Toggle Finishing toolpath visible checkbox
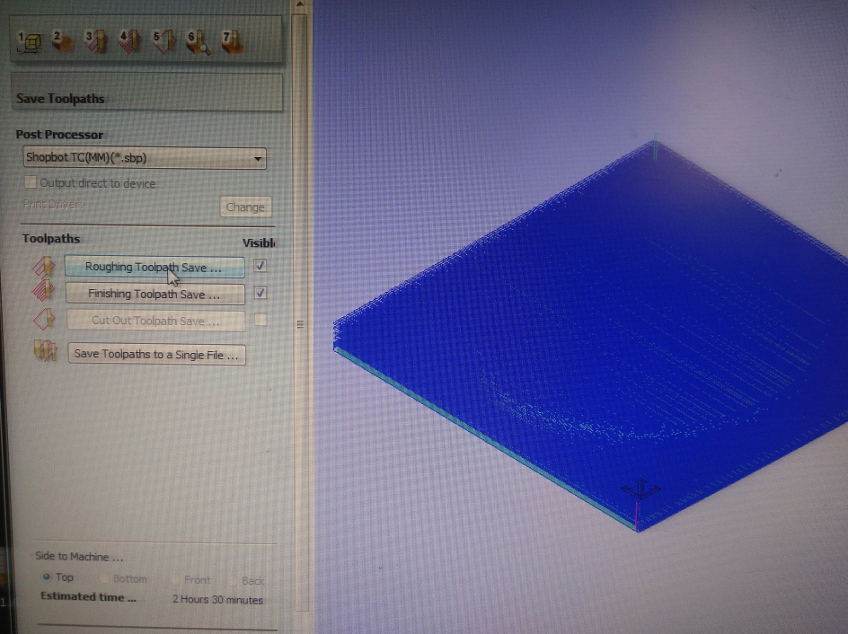The image size is (848, 634). pos(261,293)
